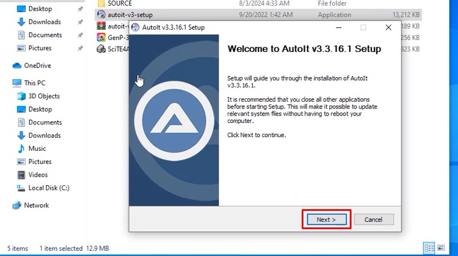Click Next to continue AutoIt setup
The image size is (458, 256).
(326, 219)
